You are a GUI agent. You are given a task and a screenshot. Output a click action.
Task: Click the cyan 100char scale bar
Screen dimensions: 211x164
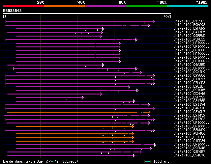[x=147, y=161]
